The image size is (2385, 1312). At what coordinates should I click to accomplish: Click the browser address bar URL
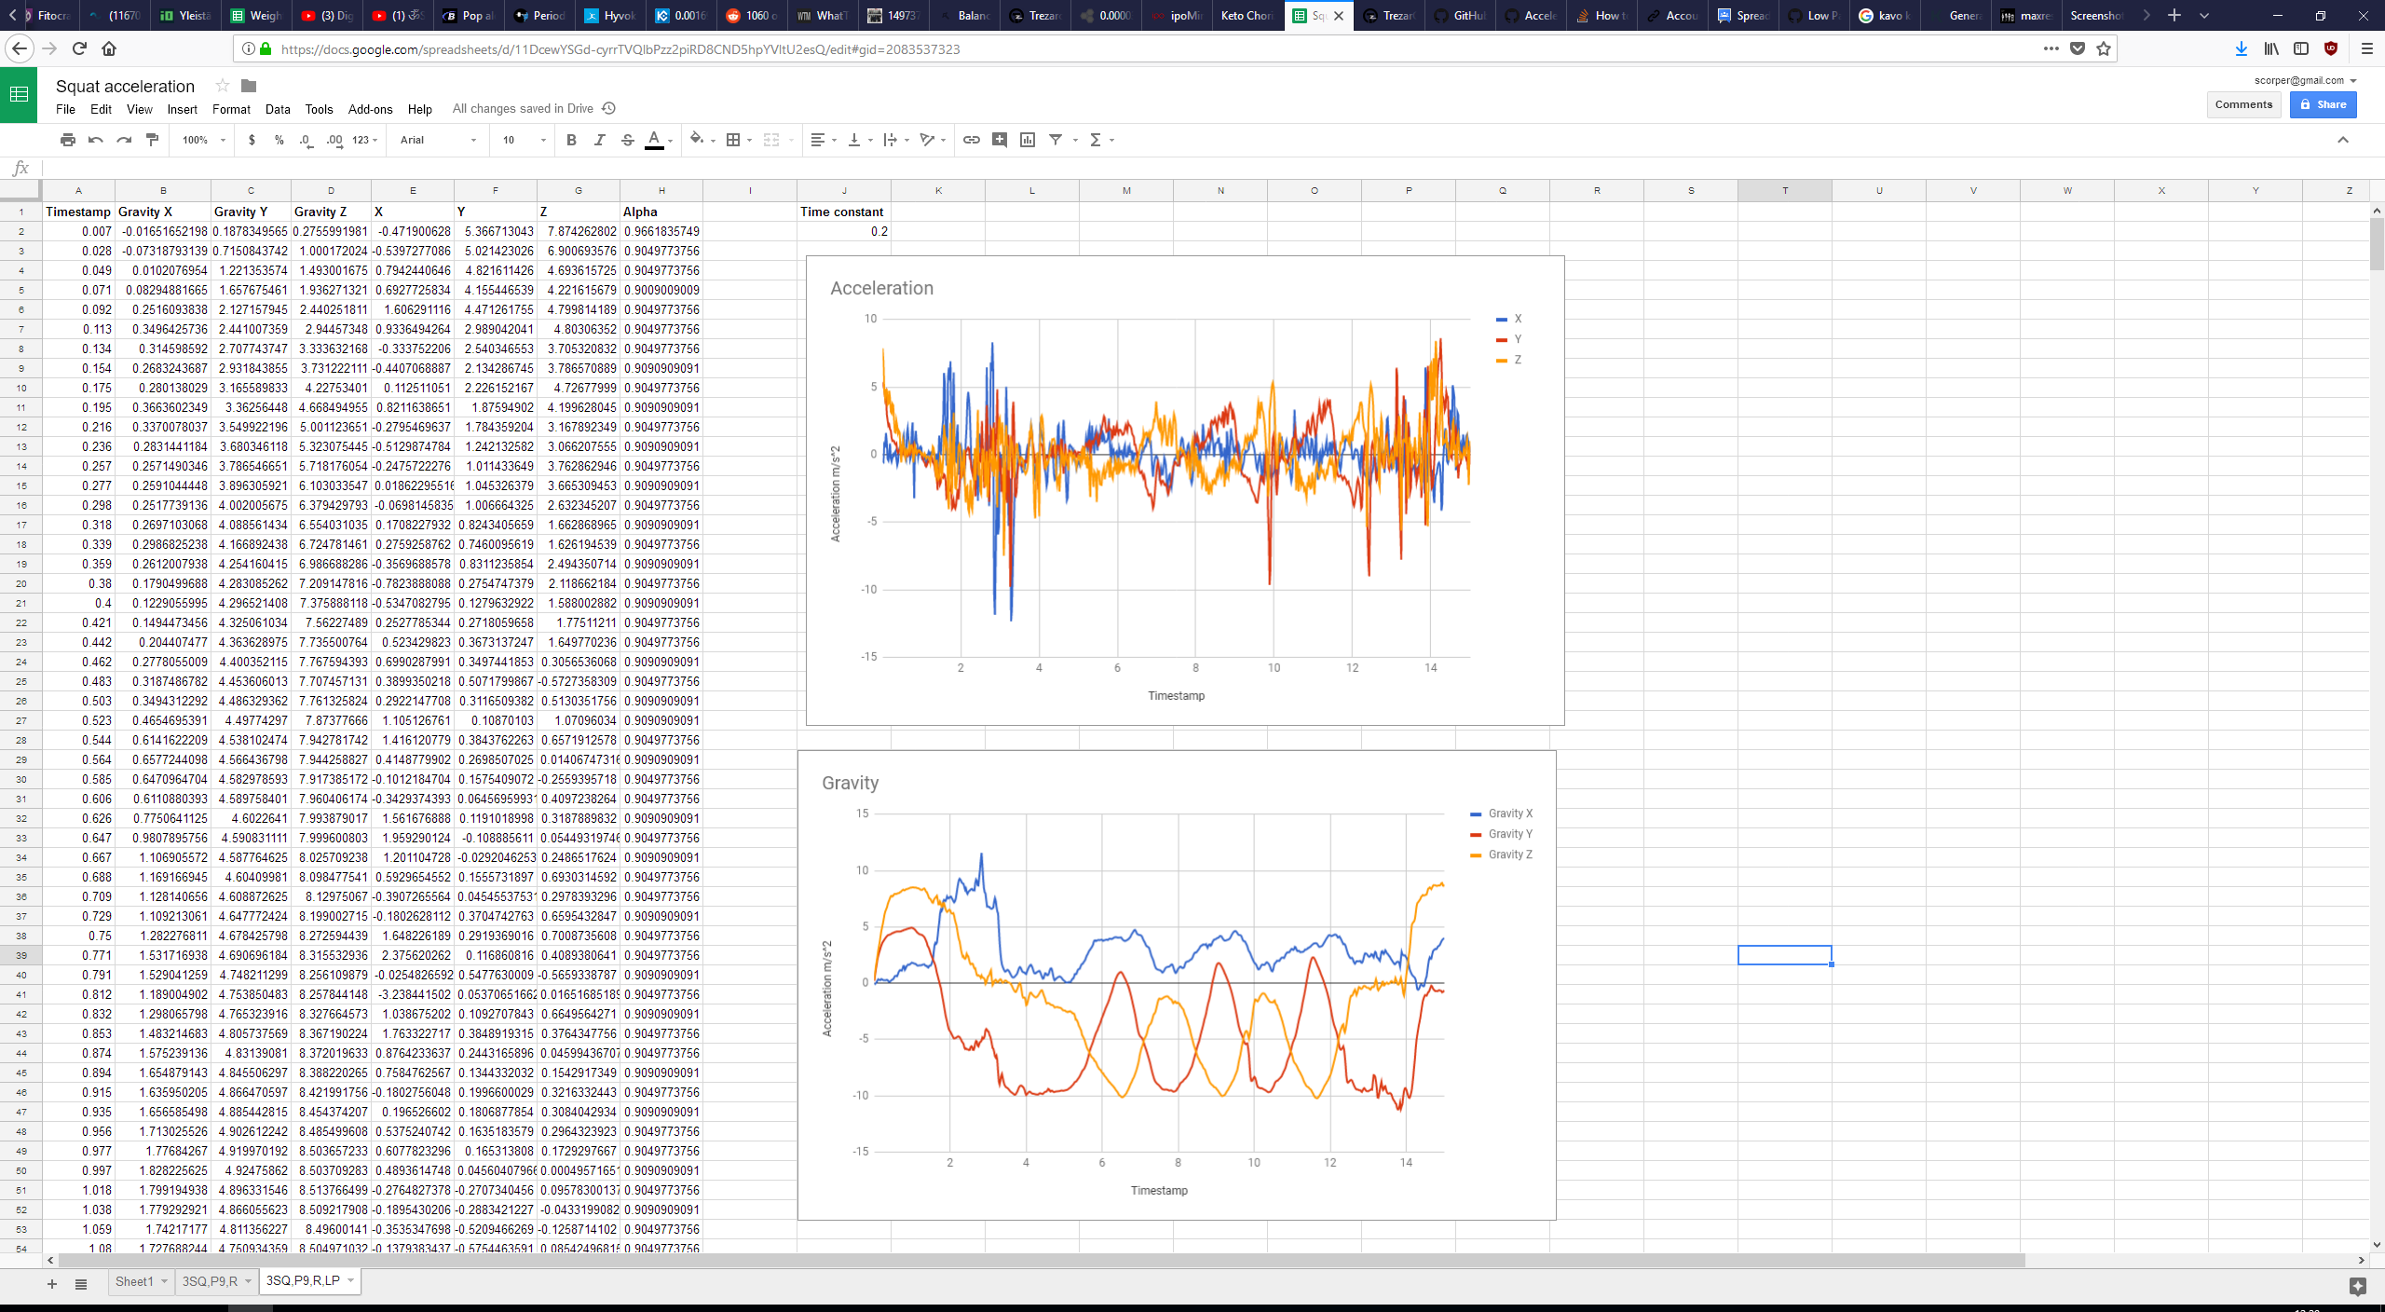[x=620, y=49]
